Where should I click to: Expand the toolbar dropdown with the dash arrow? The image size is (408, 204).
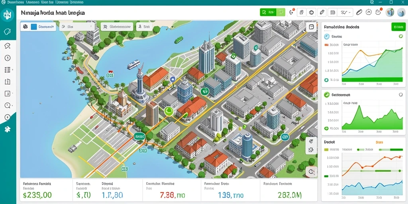pos(345,12)
